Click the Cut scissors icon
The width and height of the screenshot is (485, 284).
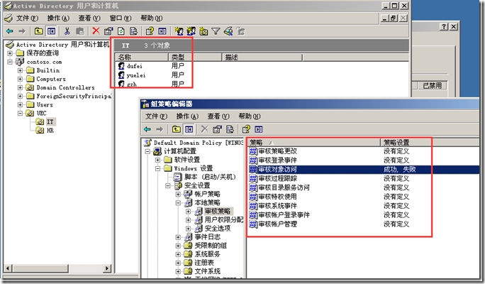tap(67, 31)
